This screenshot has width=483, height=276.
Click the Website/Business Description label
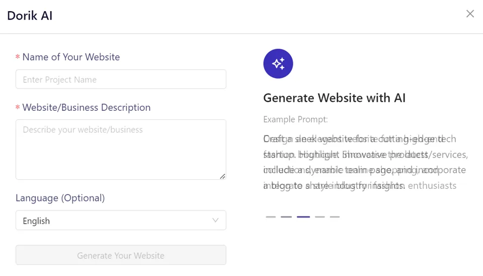(x=86, y=107)
